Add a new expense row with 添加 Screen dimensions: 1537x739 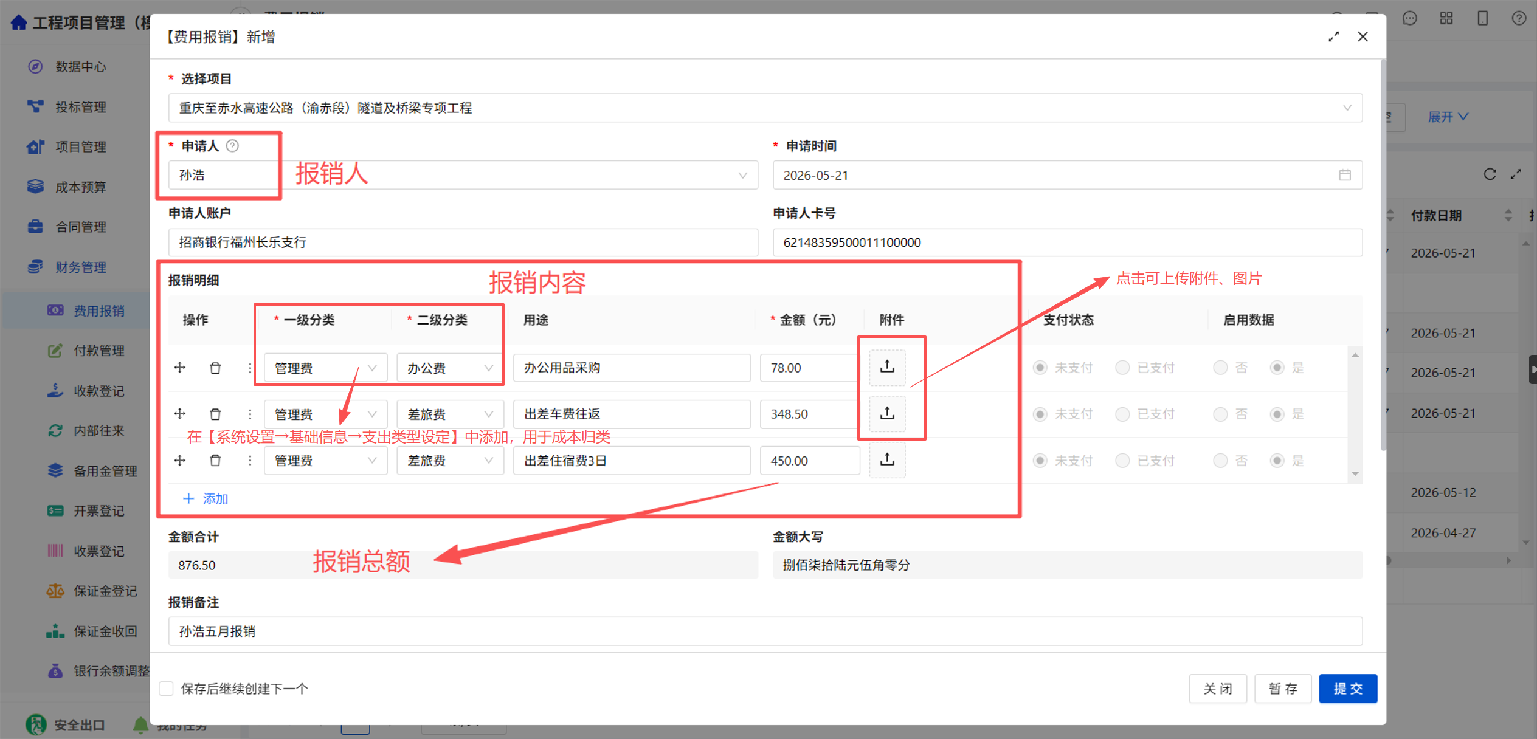tap(206, 499)
